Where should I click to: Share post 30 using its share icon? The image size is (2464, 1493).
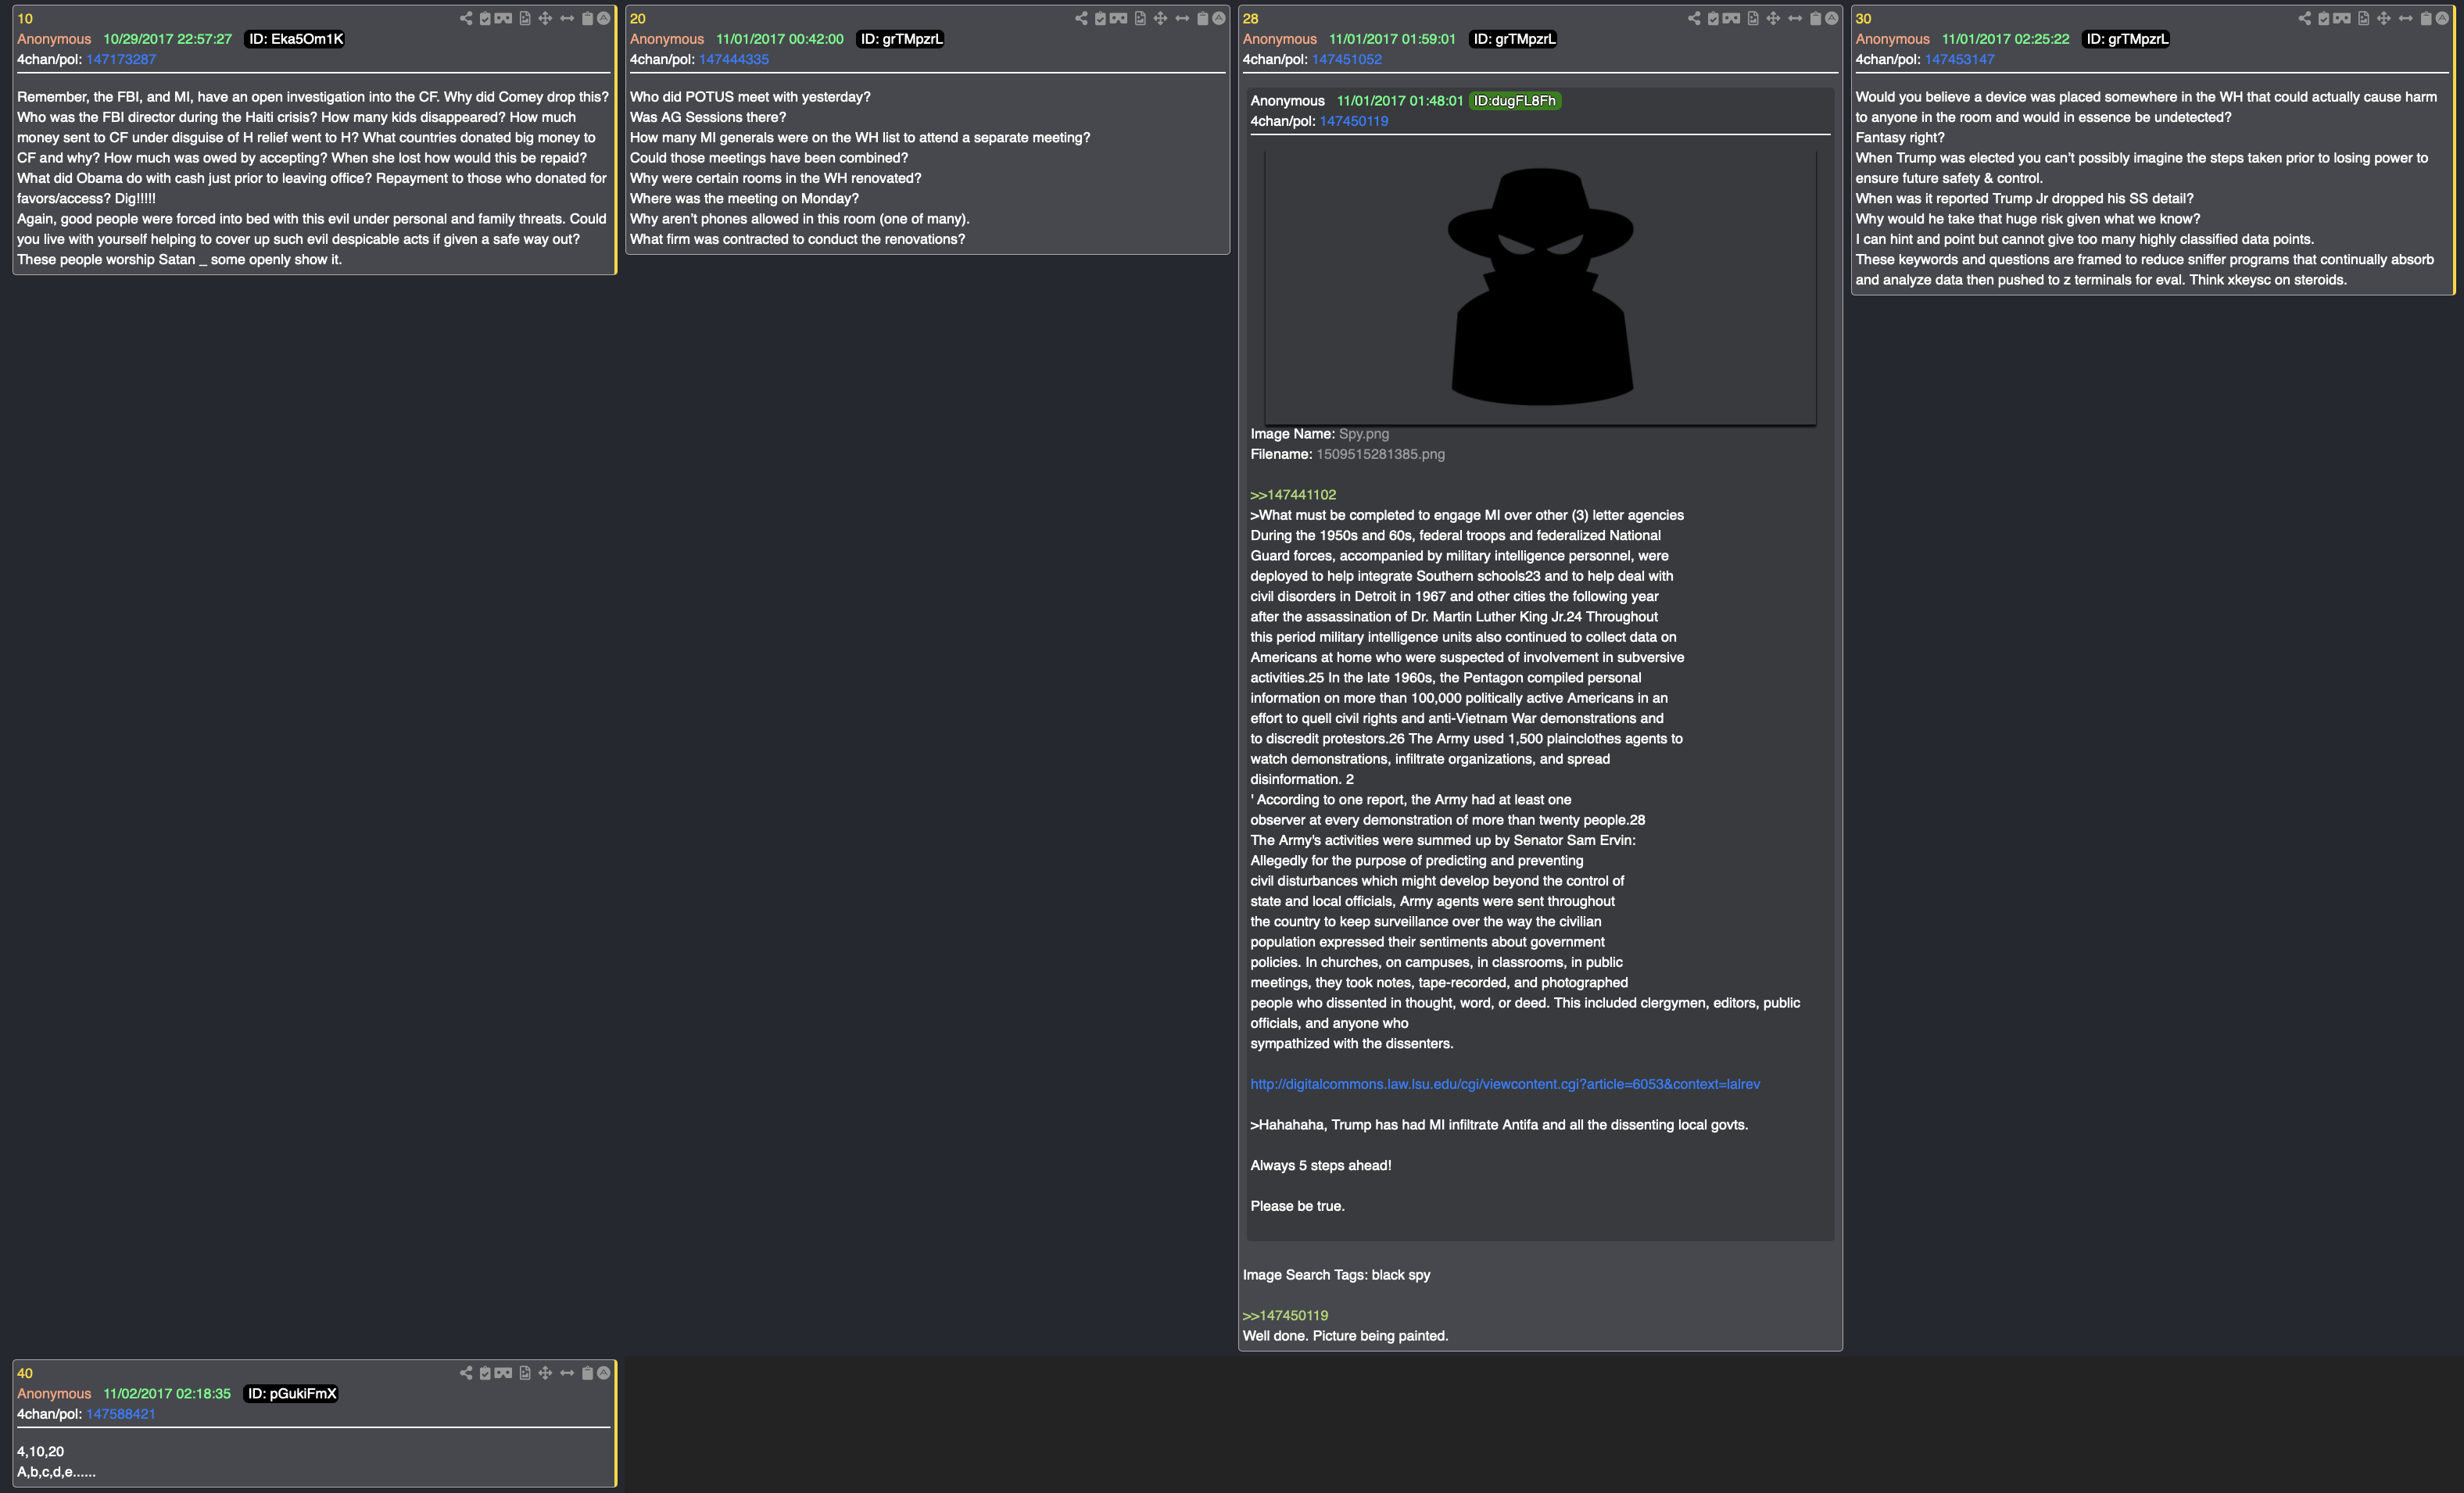tap(2305, 18)
